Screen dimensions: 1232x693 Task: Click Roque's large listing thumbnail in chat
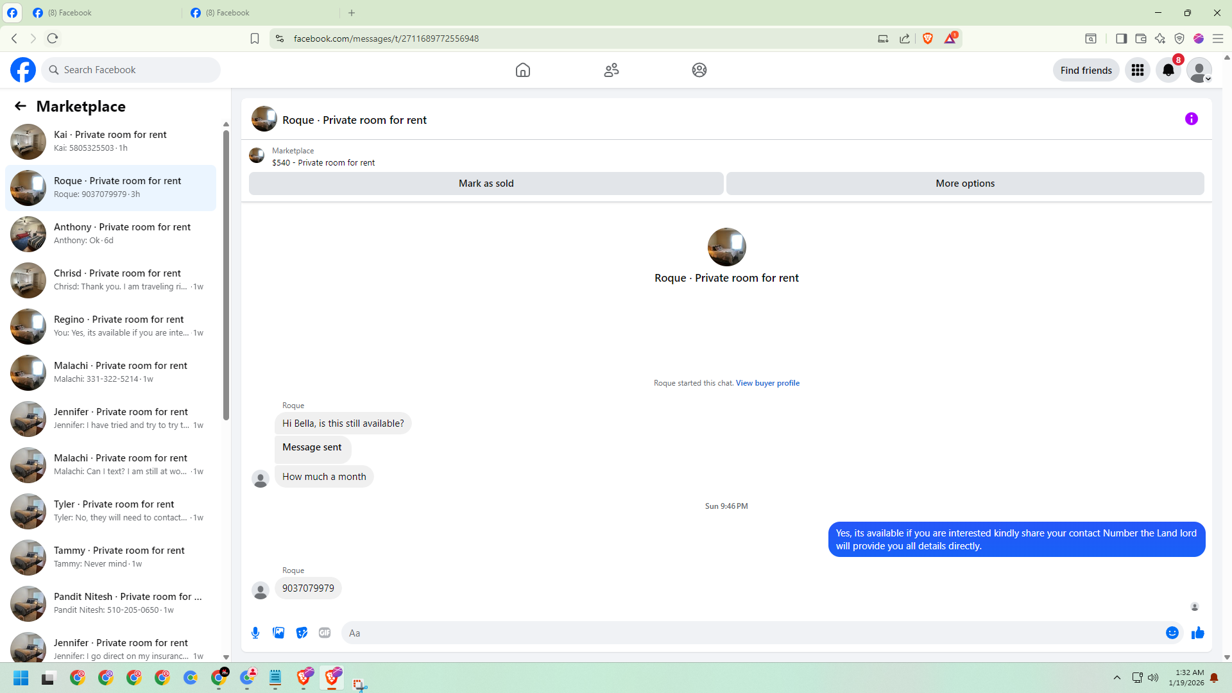coord(726,247)
